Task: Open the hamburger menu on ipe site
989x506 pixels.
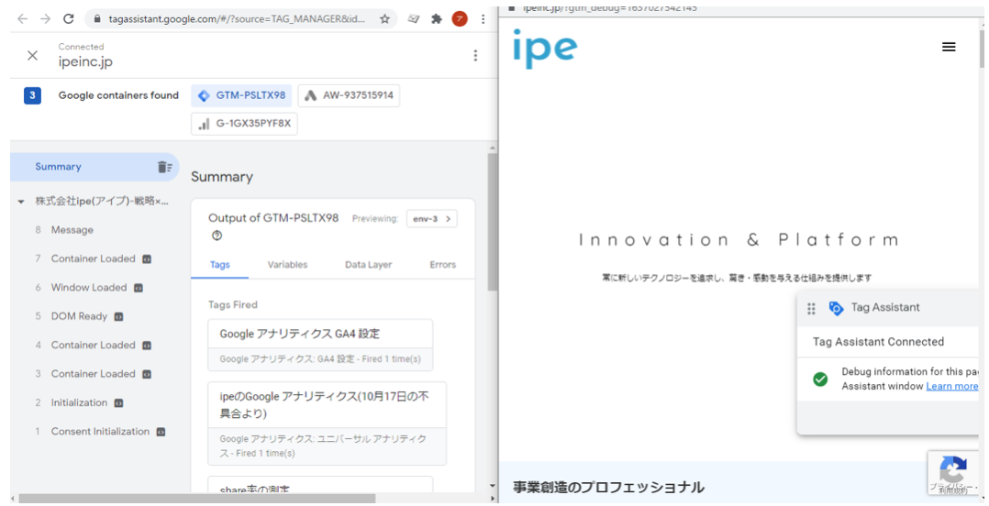Action: pyautogui.click(x=949, y=47)
